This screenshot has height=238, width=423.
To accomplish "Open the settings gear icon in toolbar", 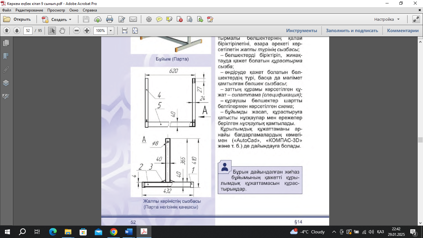I will tap(149, 19).
